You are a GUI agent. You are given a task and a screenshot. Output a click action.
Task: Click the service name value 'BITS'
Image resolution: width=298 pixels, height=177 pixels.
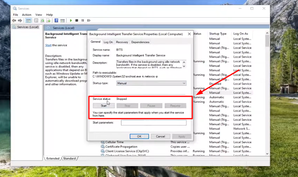click(119, 50)
